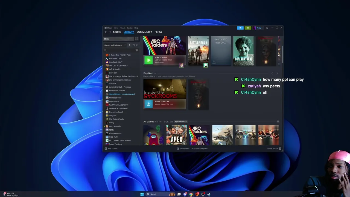Open the blue announcements megaphone icon
Screen dimensions: 350x197
[x=240, y=28]
